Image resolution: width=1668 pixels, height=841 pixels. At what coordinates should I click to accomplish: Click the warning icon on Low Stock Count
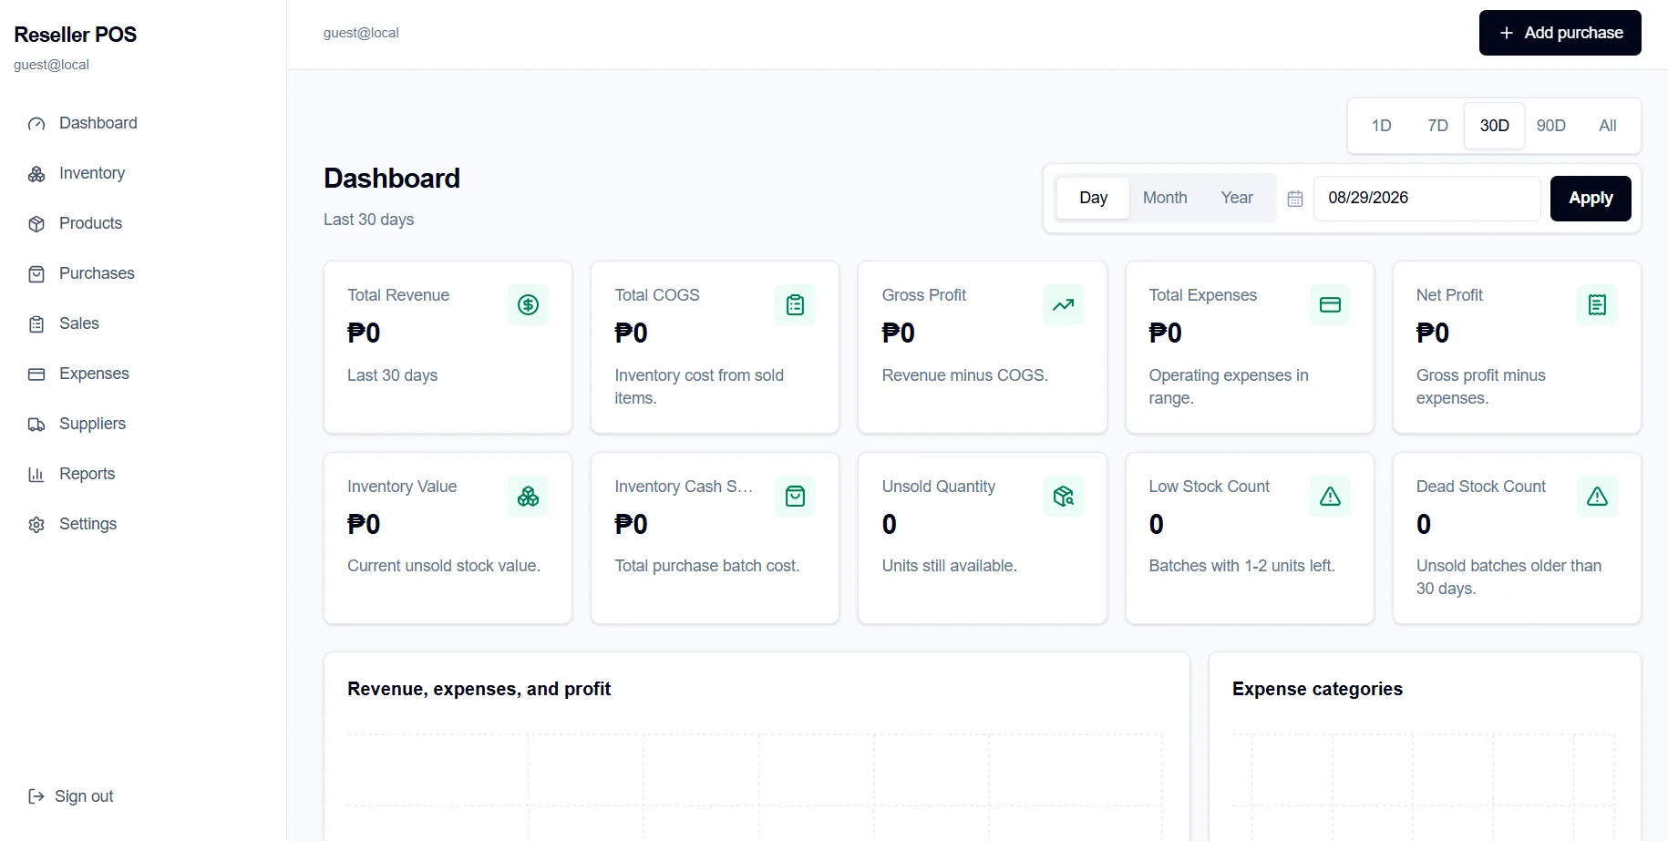(x=1330, y=497)
